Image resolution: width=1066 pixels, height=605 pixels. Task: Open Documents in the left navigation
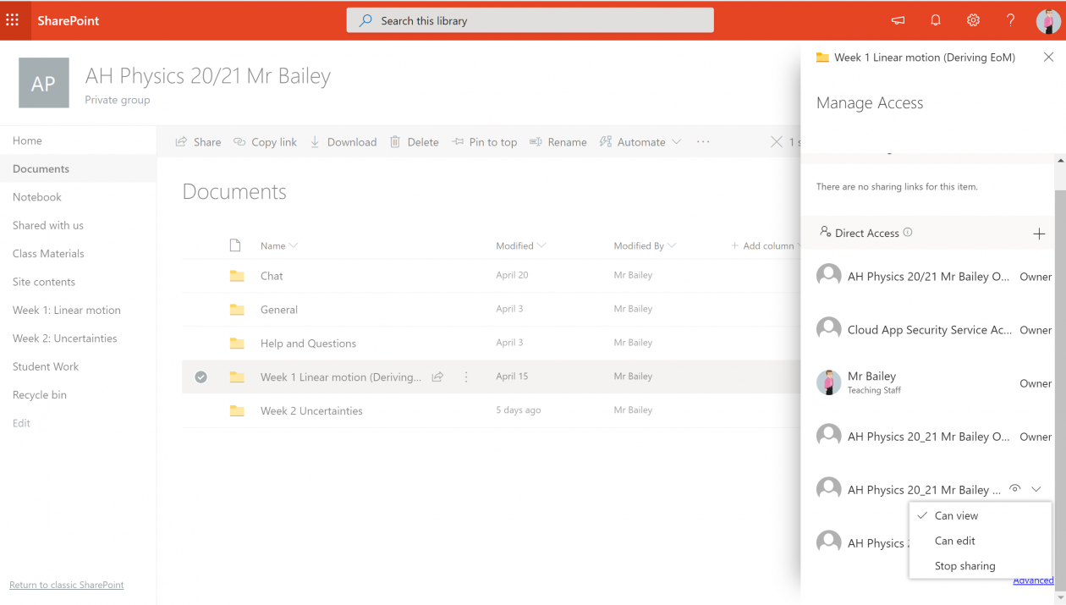[x=41, y=169]
